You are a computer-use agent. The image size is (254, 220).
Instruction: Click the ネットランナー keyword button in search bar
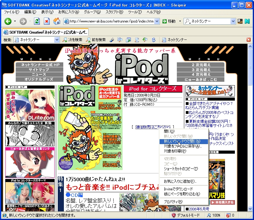pyautogui.click(x=174, y=40)
